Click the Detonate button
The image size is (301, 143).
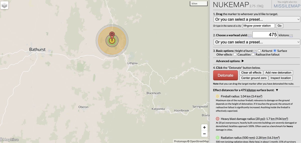pyautogui.click(x=225, y=75)
